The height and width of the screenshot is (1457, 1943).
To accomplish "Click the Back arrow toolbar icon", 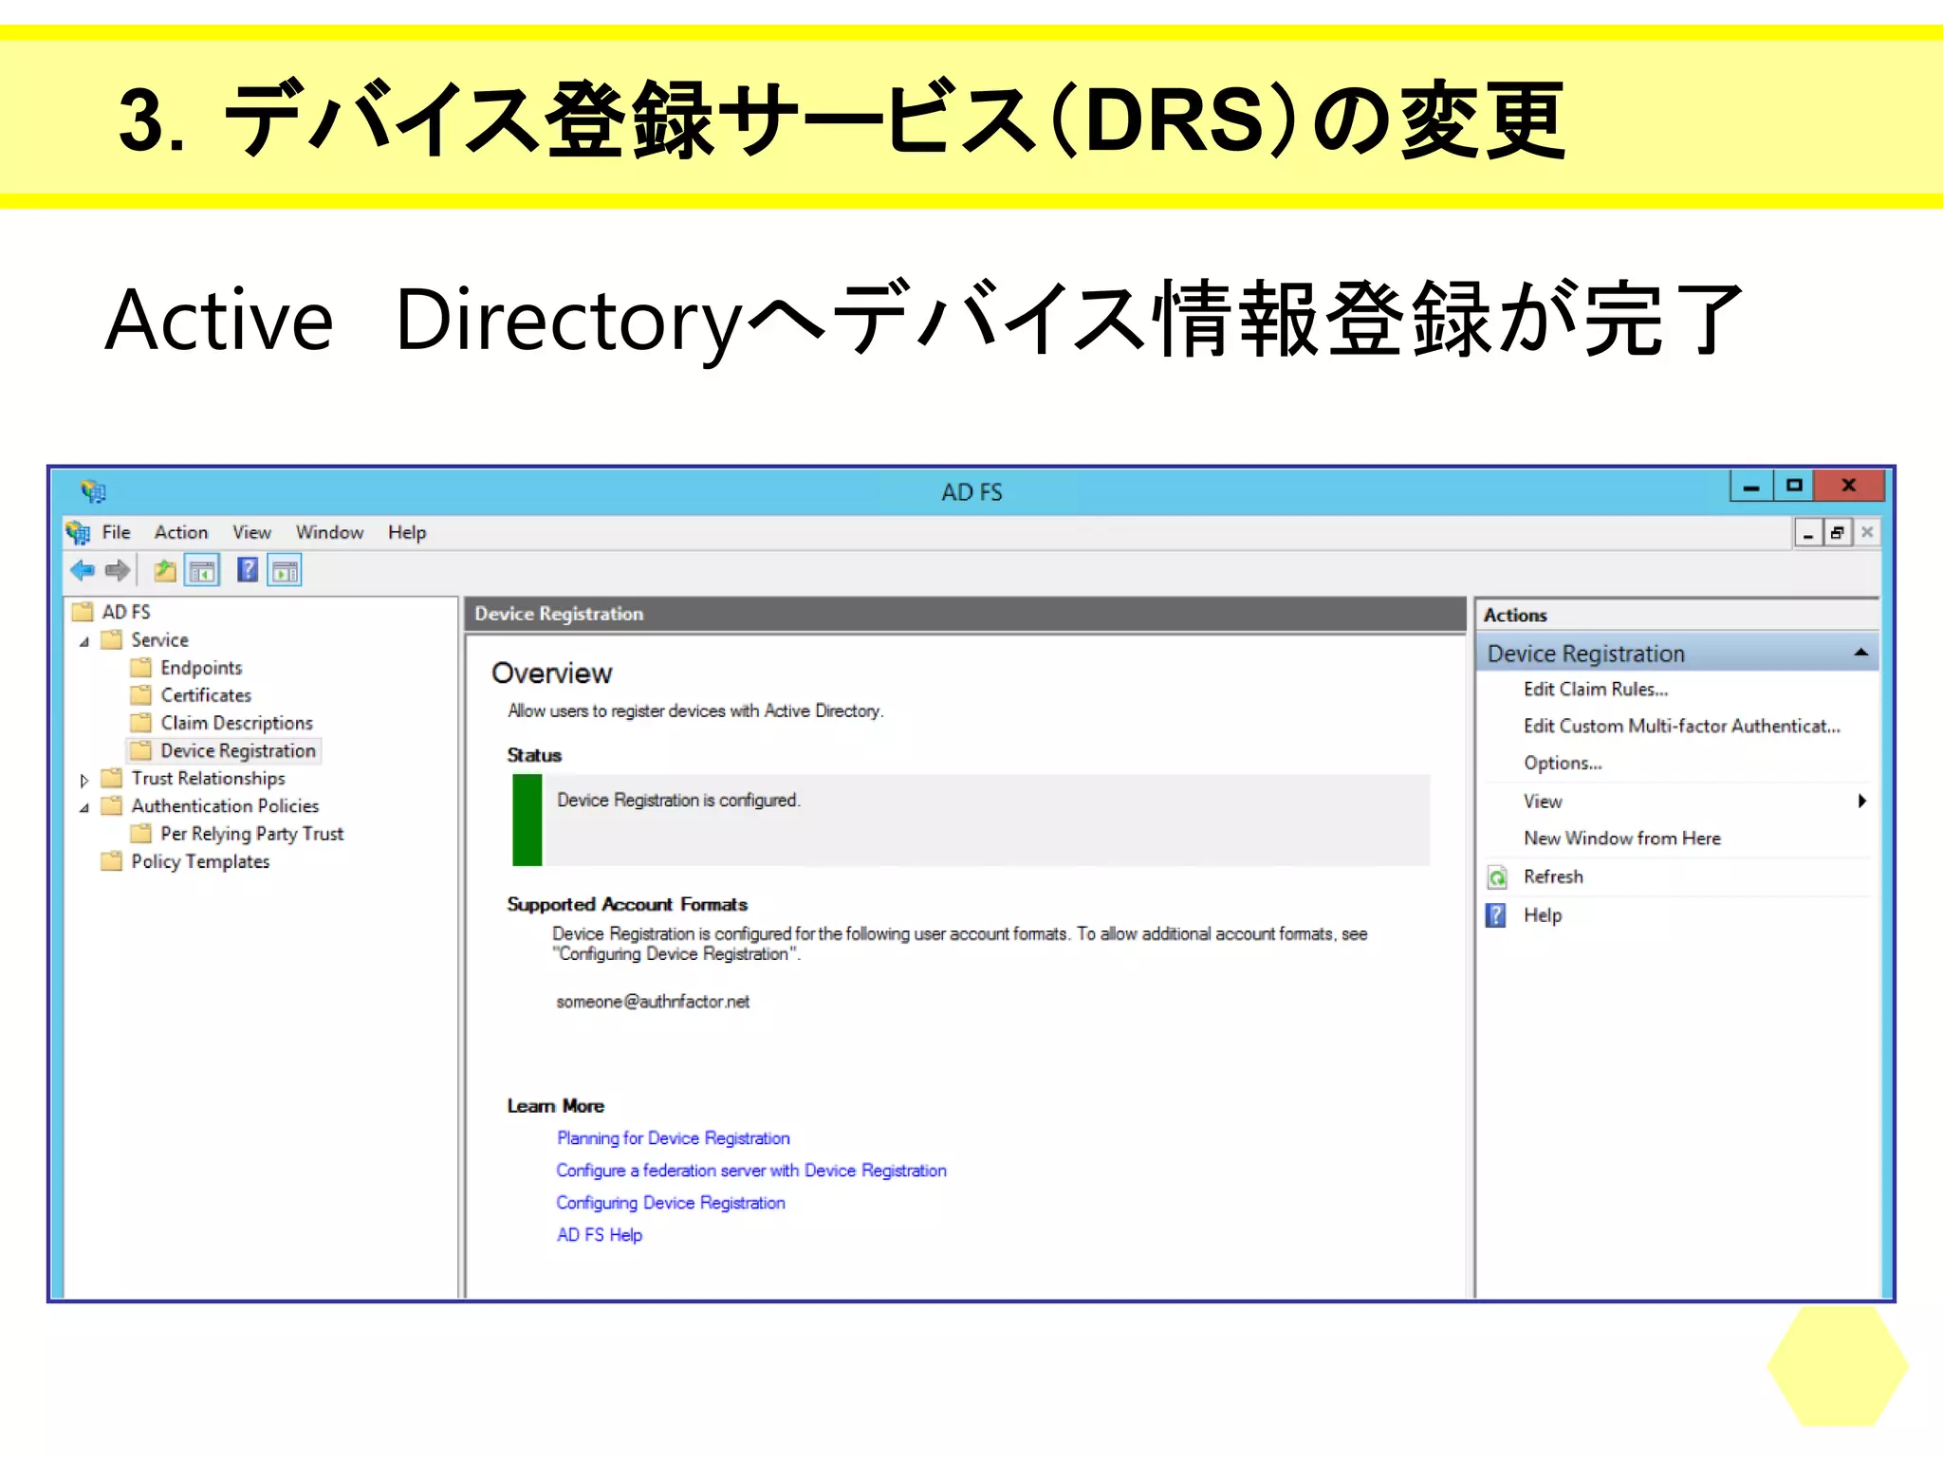I will [x=83, y=570].
